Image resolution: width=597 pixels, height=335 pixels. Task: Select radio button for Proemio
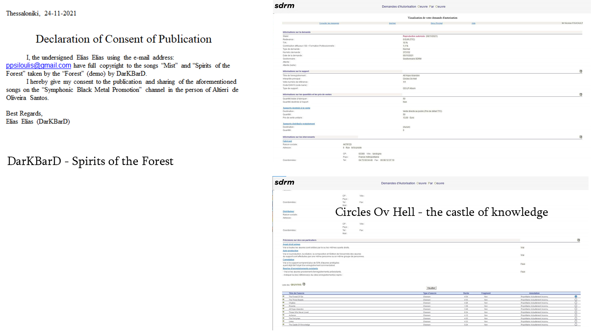click(x=576, y=306)
